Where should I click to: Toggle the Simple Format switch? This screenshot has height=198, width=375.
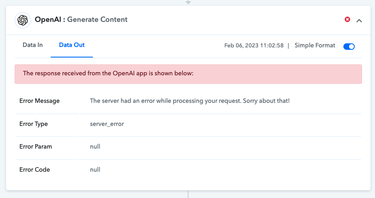(349, 46)
